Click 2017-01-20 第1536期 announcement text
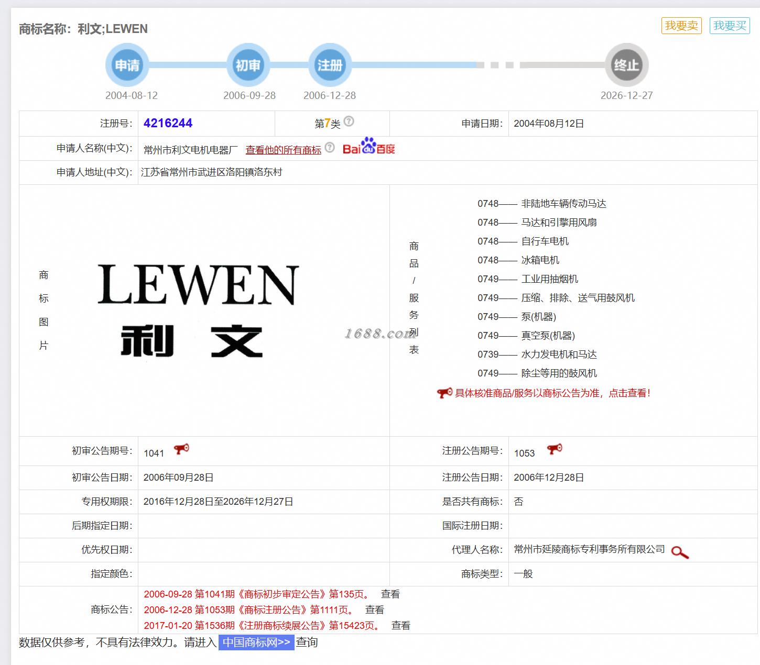Image resolution: width=760 pixels, height=665 pixels. tap(262, 626)
